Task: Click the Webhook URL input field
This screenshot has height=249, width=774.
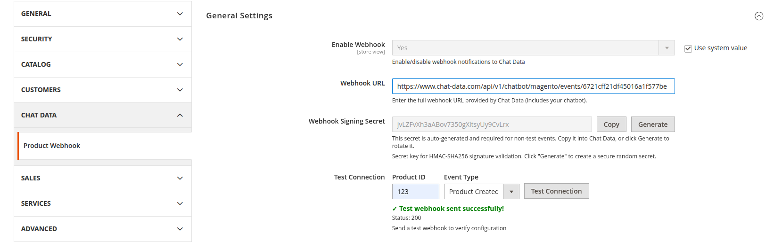Action: coord(533,86)
